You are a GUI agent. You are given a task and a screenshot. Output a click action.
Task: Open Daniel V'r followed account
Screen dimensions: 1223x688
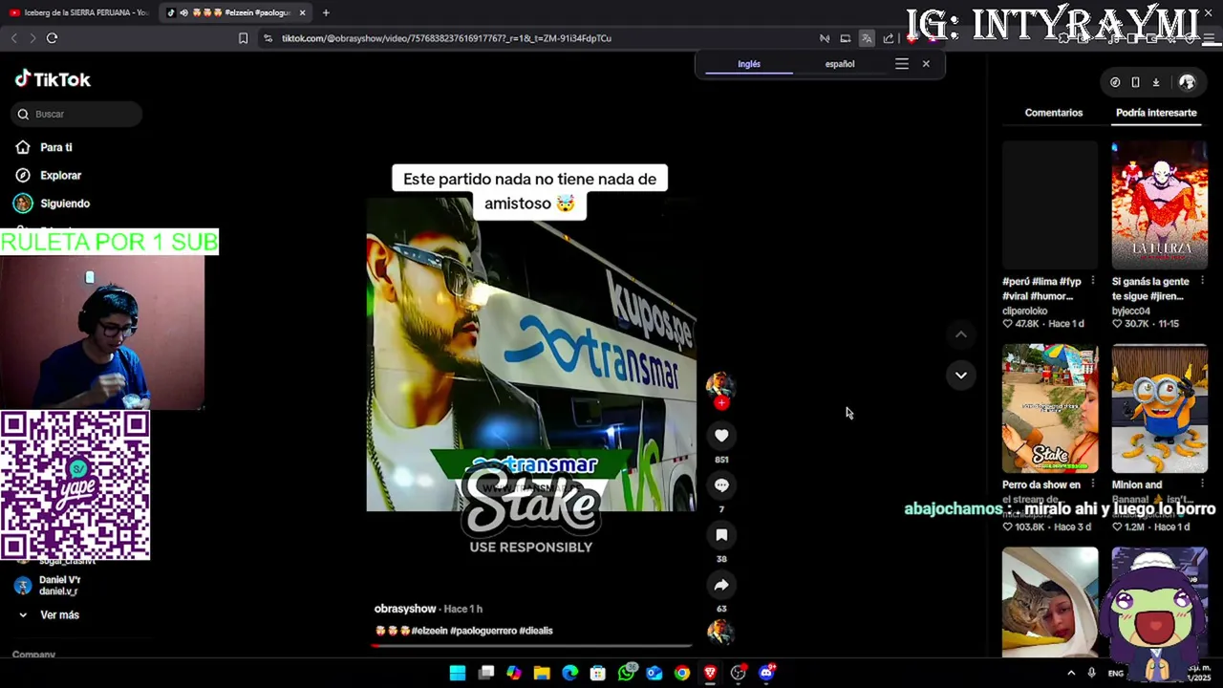(x=59, y=585)
